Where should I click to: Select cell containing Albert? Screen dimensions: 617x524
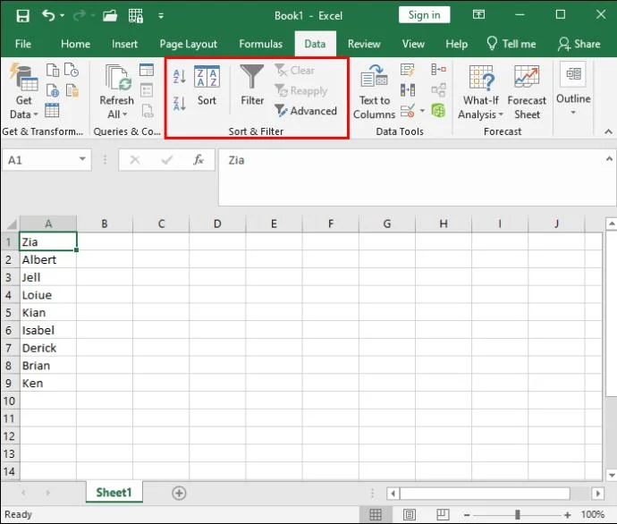coord(48,259)
